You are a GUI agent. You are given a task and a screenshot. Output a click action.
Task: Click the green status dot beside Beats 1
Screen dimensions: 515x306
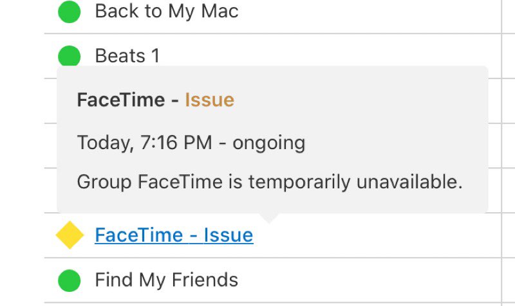point(70,56)
